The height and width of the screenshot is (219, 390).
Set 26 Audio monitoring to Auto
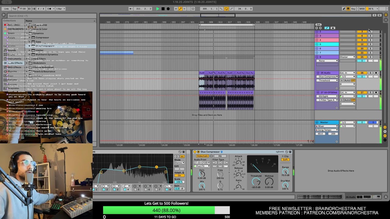[347, 81]
